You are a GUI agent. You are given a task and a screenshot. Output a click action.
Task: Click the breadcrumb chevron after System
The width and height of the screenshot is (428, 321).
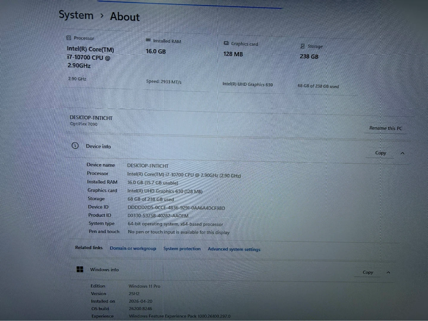click(102, 15)
